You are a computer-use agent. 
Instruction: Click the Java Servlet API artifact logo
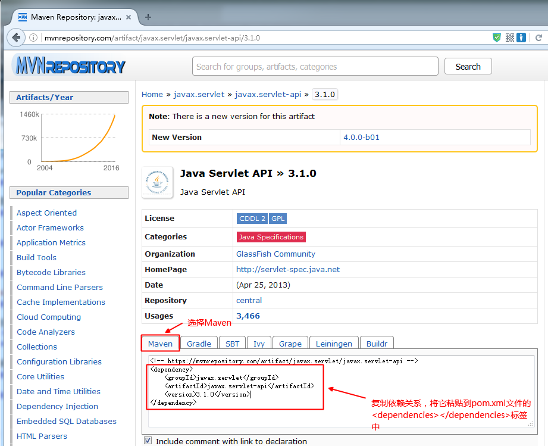click(157, 182)
